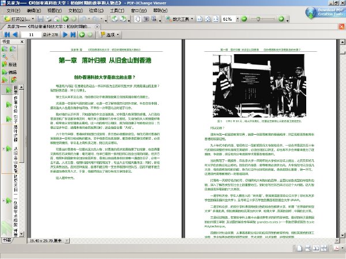Go to the last page
Viewport: 346px width, 259px height.
(x=73, y=35)
